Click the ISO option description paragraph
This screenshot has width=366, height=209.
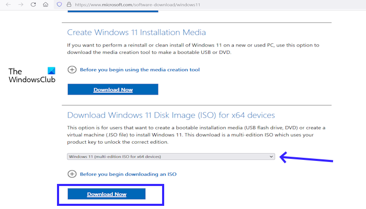[x=196, y=135]
